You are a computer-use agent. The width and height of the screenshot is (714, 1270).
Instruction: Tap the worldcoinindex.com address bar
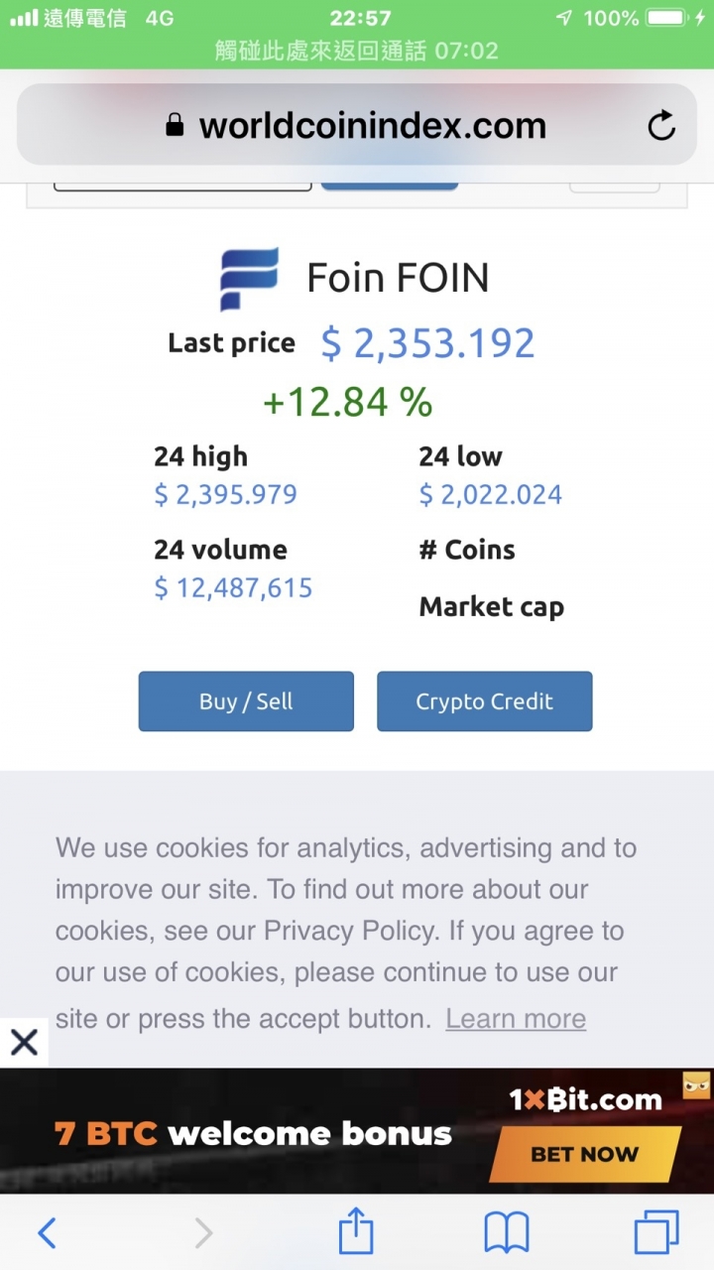357,125
